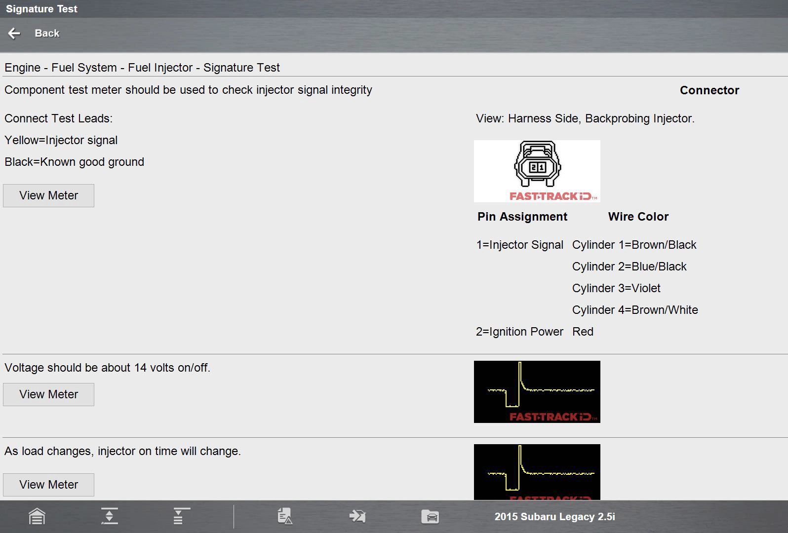Open the 14 volts waveform thumbnail
The image size is (788, 533).
coord(537,391)
